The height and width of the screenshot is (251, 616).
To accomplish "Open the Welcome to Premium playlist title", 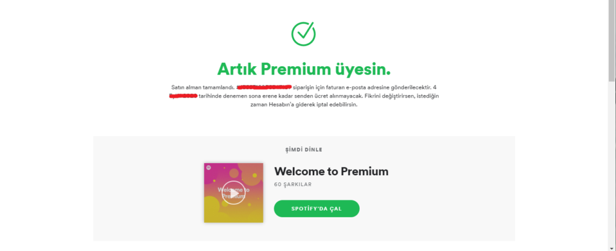I will (331, 172).
